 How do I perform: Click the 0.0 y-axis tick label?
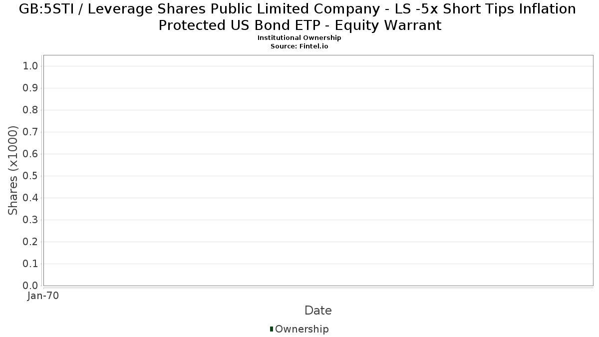pyautogui.click(x=30, y=286)
